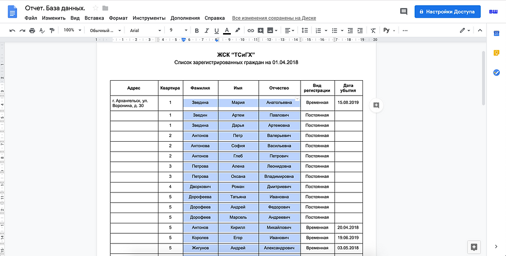Open the 100% zoom dropdown
506x256 pixels.
[x=72, y=30]
